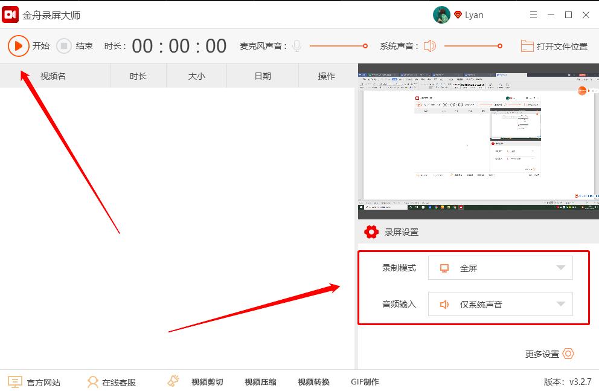Contact 在线客服 online support
This screenshot has height=391, width=599.
[119, 382]
